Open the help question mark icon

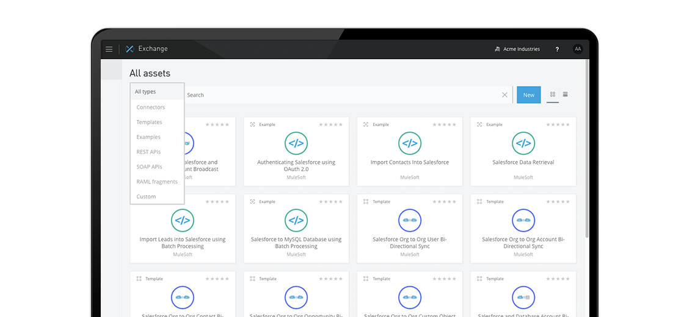click(557, 49)
